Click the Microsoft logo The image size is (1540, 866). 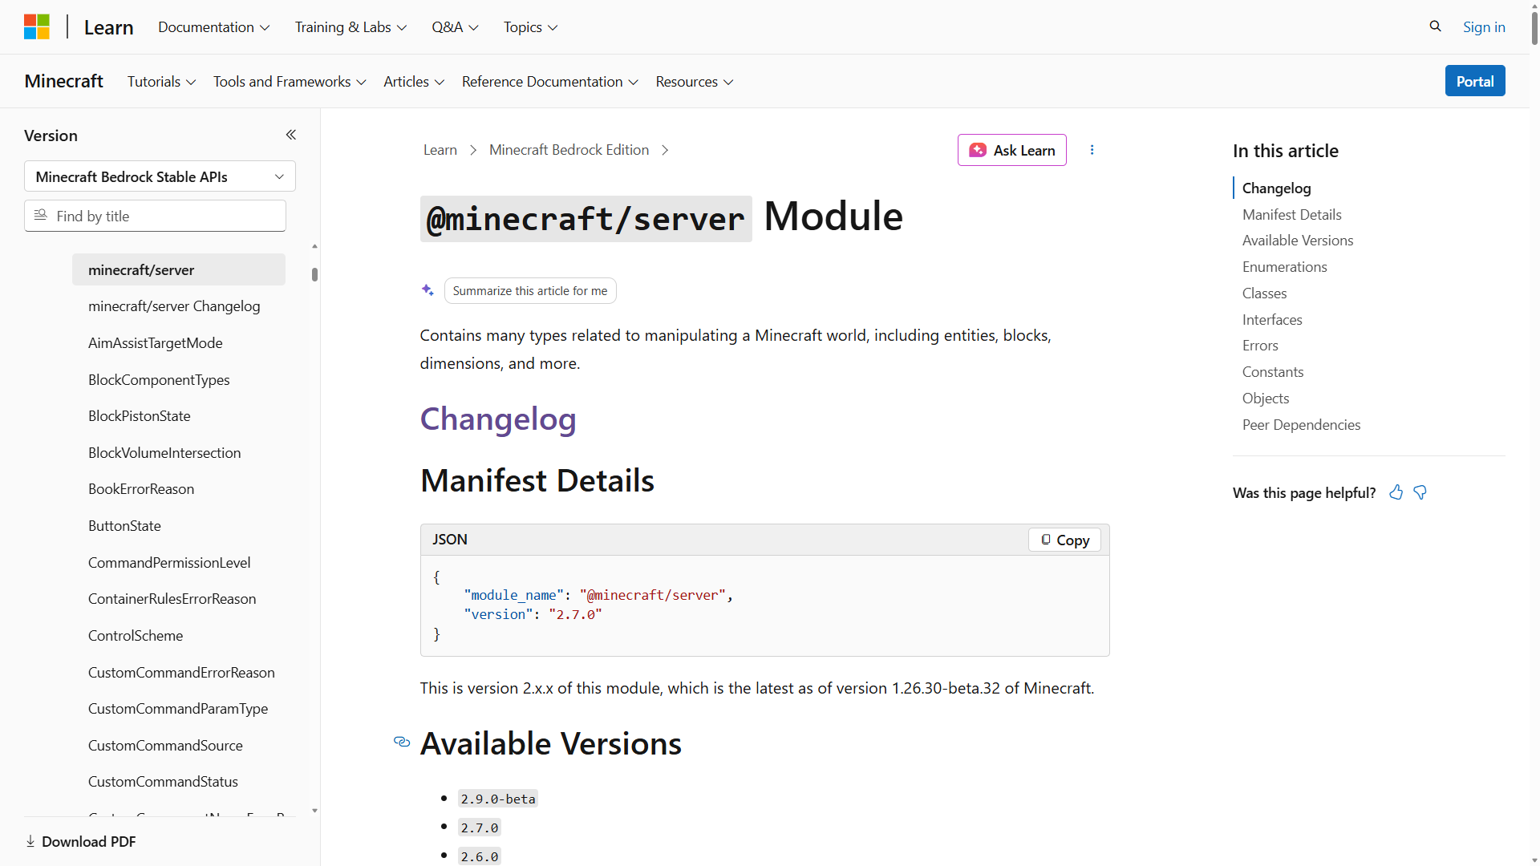click(x=37, y=26)
